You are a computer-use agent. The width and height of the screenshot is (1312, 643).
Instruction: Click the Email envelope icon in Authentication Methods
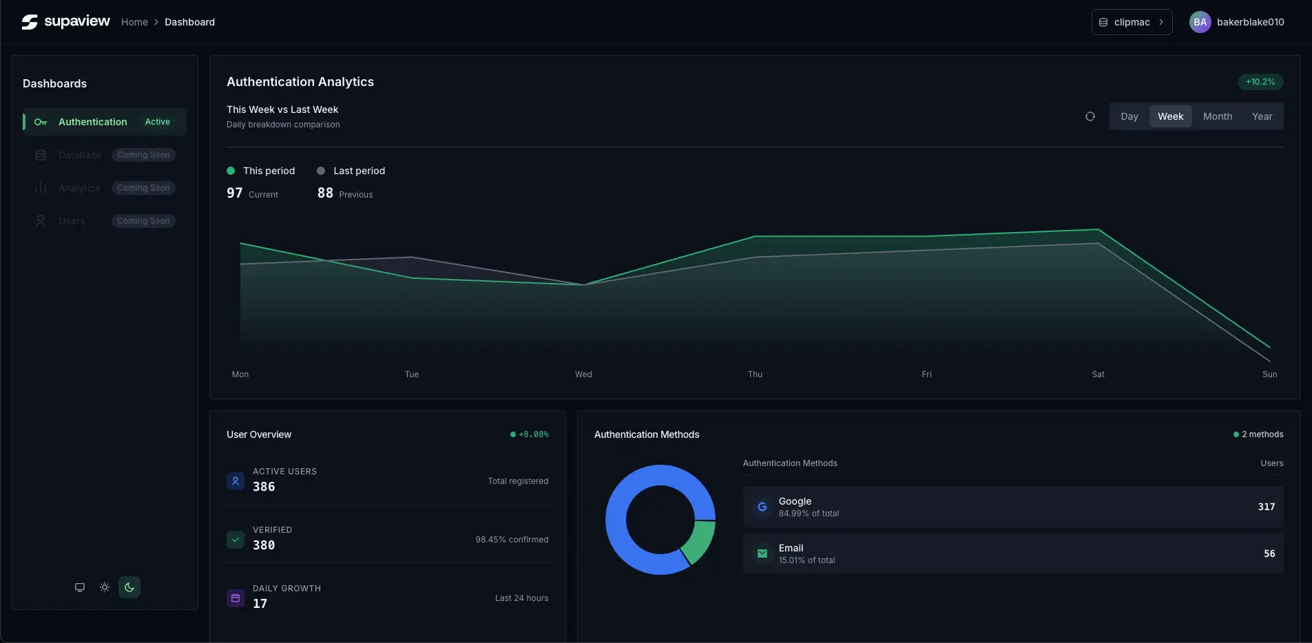(762, 554)
